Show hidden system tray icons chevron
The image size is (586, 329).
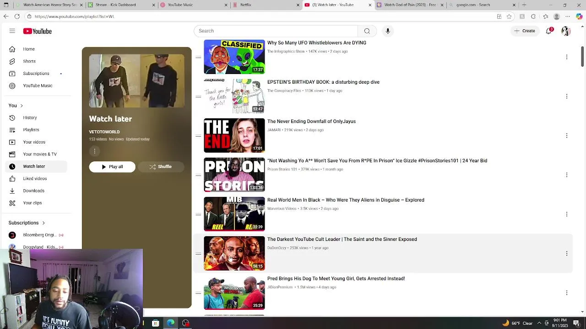click(539, 323)
